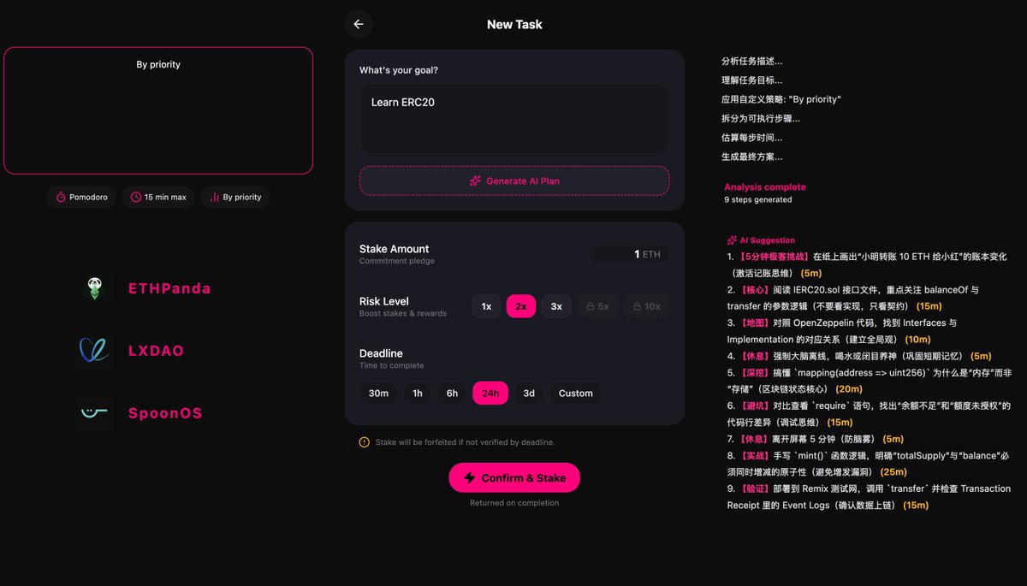1027x586 pixels.
Task: Choose the Custom deadline option
Action: [575, 394]
